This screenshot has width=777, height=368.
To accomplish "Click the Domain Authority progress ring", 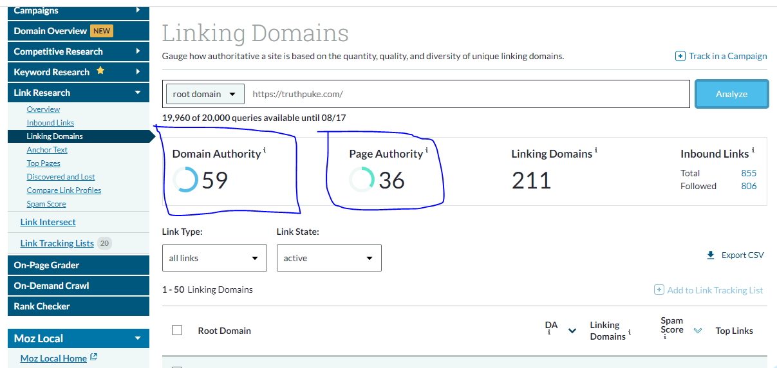I will (185, 179).
